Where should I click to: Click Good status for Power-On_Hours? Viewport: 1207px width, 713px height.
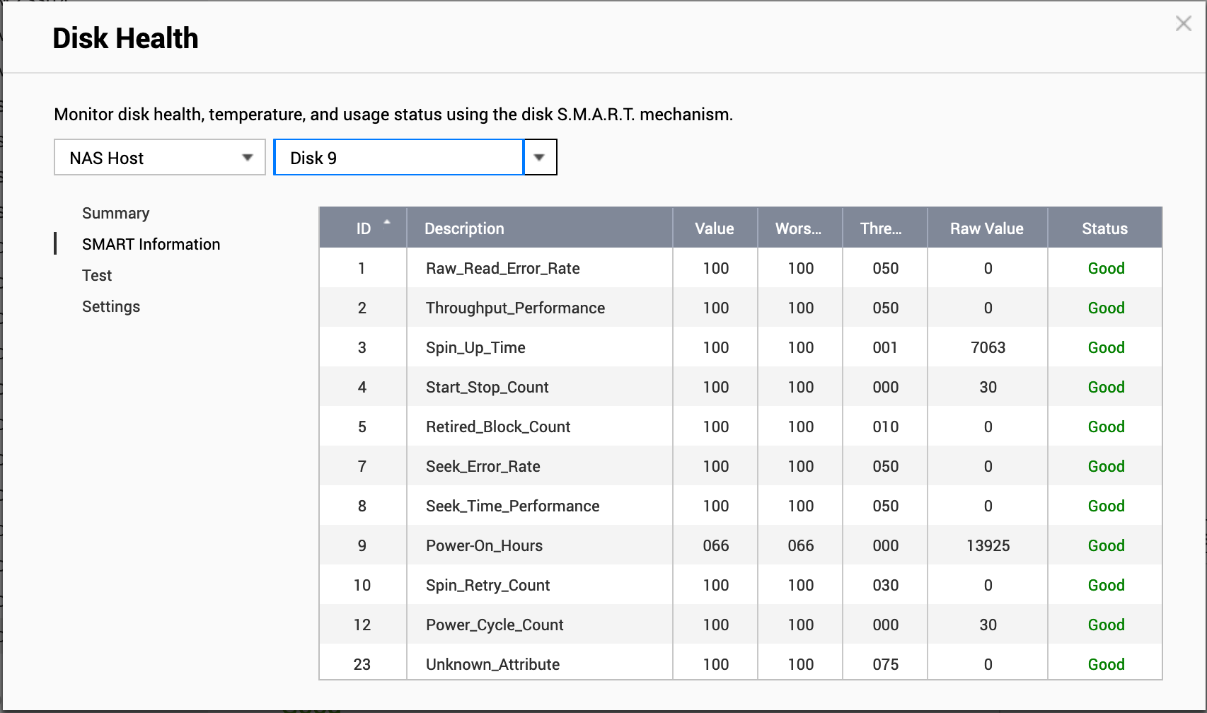pos(1106,545)
